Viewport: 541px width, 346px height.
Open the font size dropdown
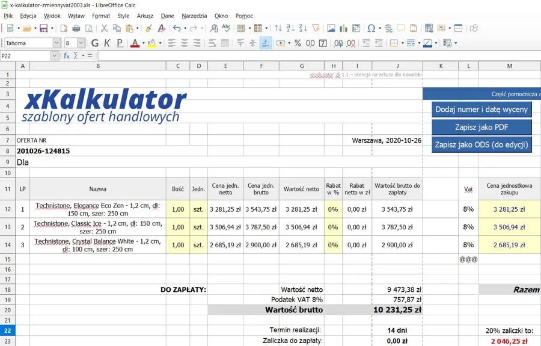[82, 43]
